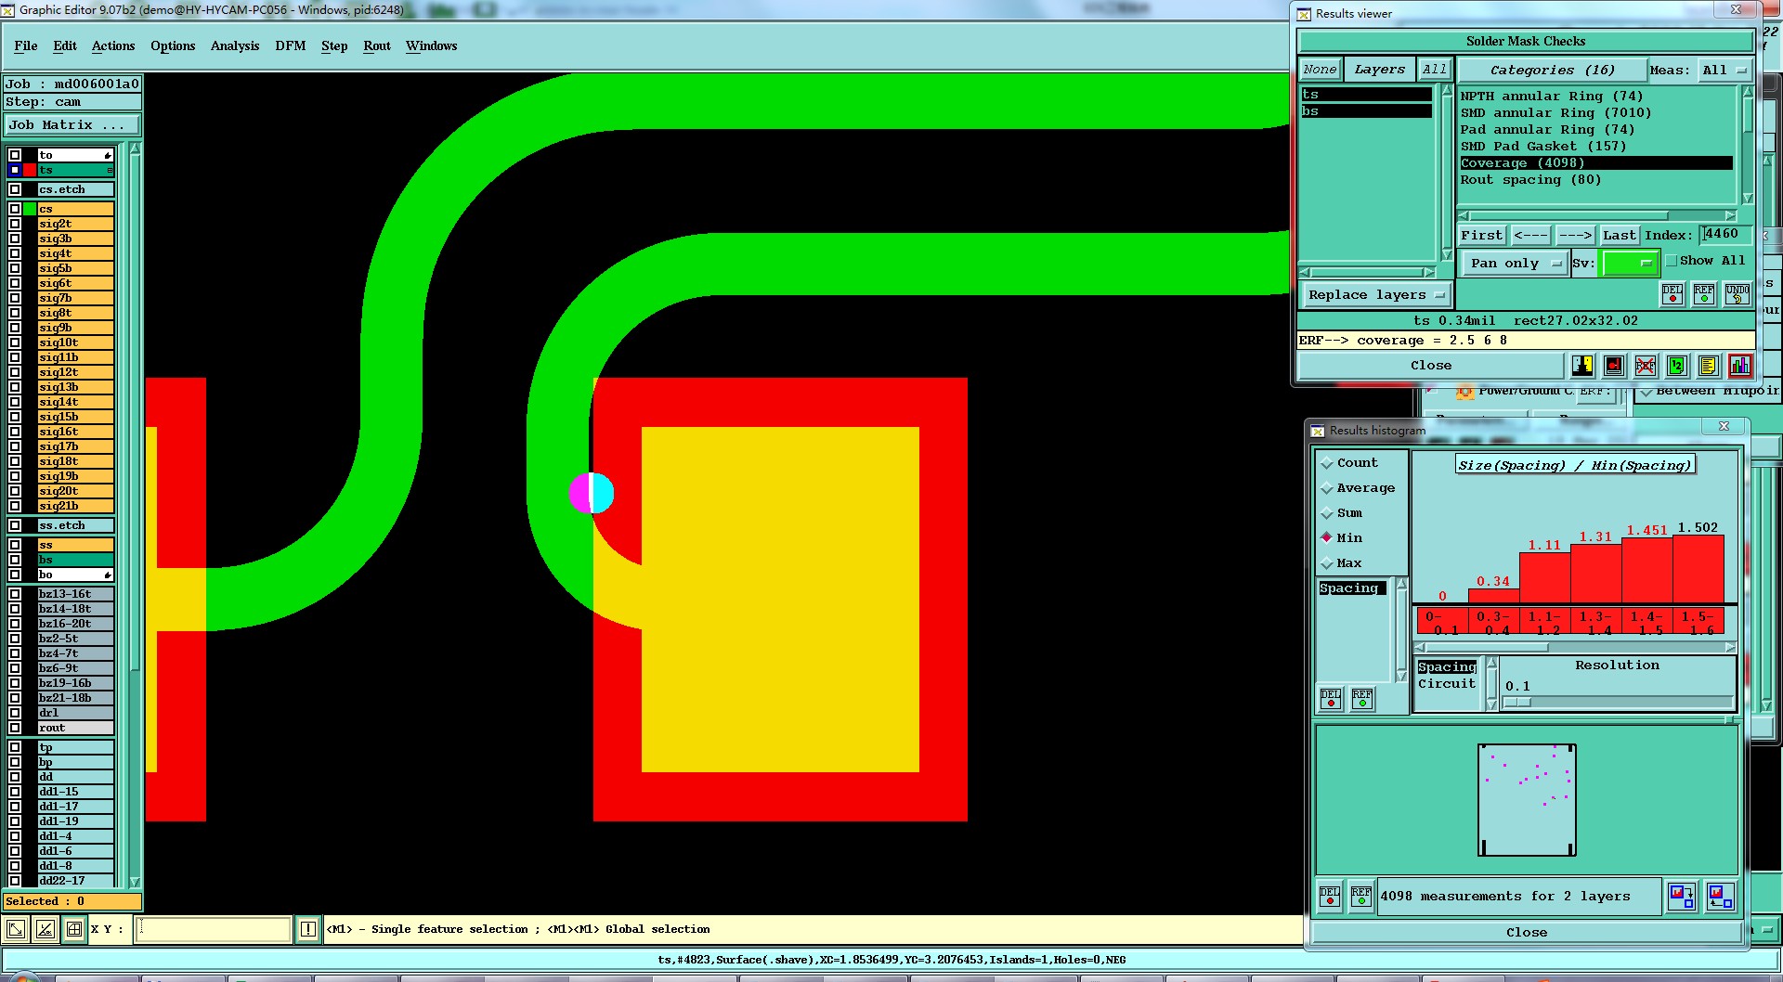
Task: Click the Index number field
Action: [1725, 235]
